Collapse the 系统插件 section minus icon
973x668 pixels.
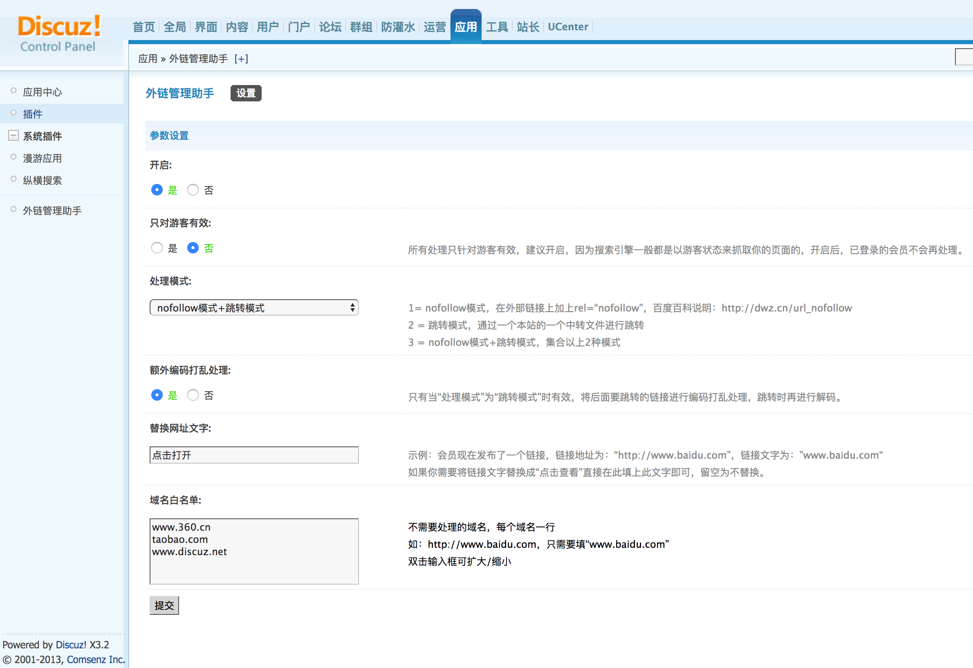[x=13, y=136]
